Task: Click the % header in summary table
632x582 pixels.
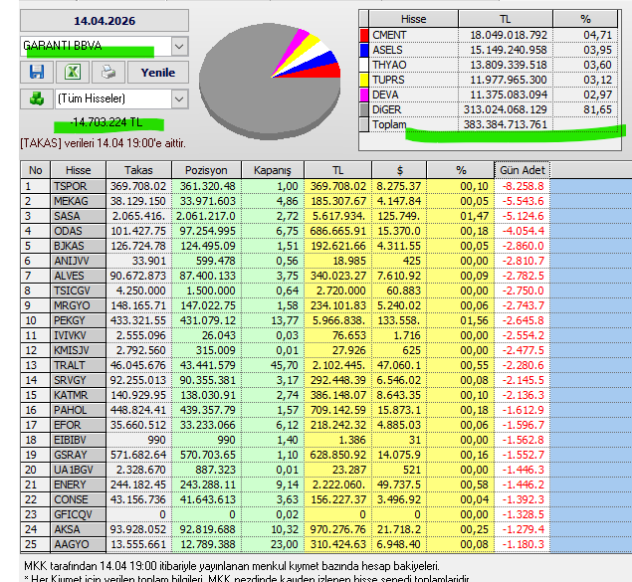Action: pyautogui.click(x=585, y=19)
